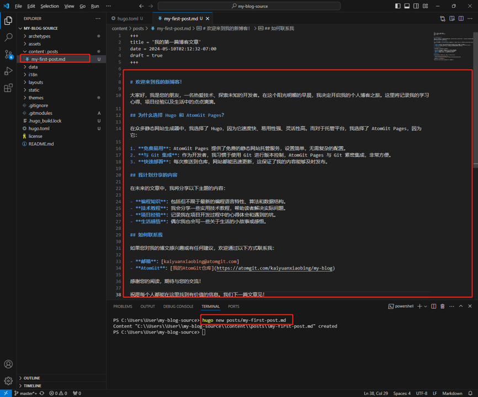The height and width of the screenshot is (397, 478).
Task: Click the master* branch indicator
Action: tap(26, 393)
